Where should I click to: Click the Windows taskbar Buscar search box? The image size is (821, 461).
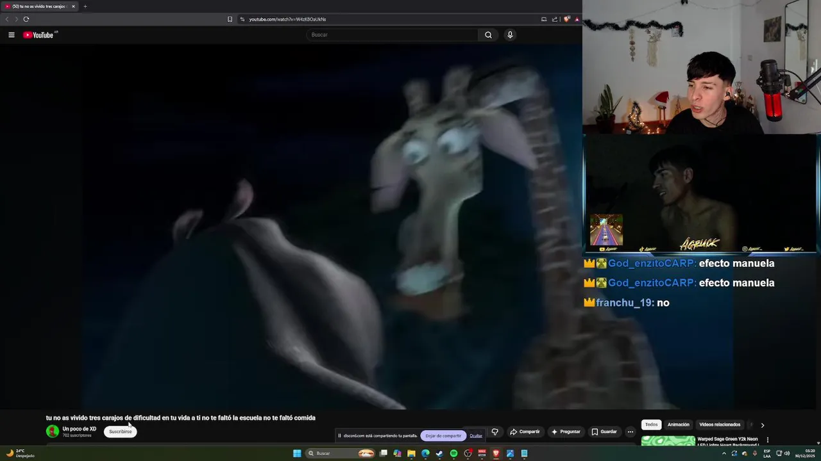340,453
